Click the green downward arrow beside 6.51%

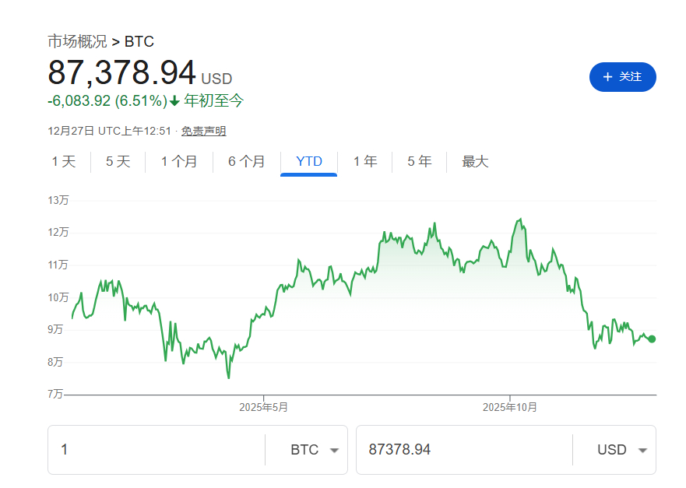tap(175, 100)
